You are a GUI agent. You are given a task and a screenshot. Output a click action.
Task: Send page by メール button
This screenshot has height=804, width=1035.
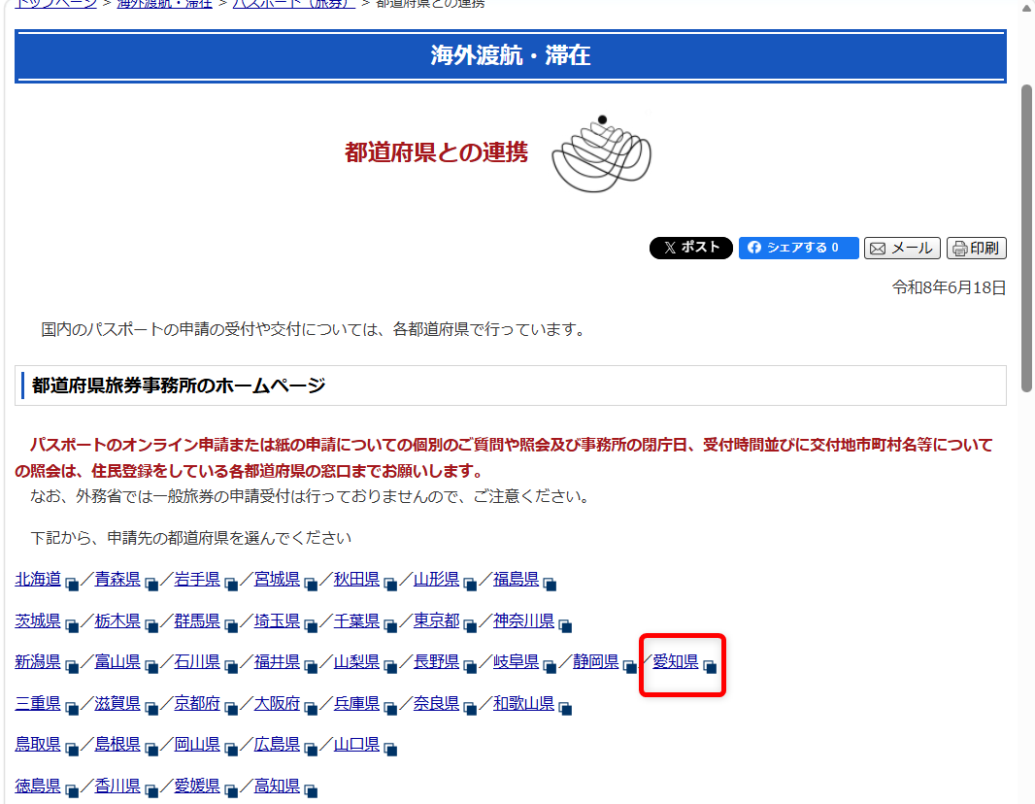[902, 249]
